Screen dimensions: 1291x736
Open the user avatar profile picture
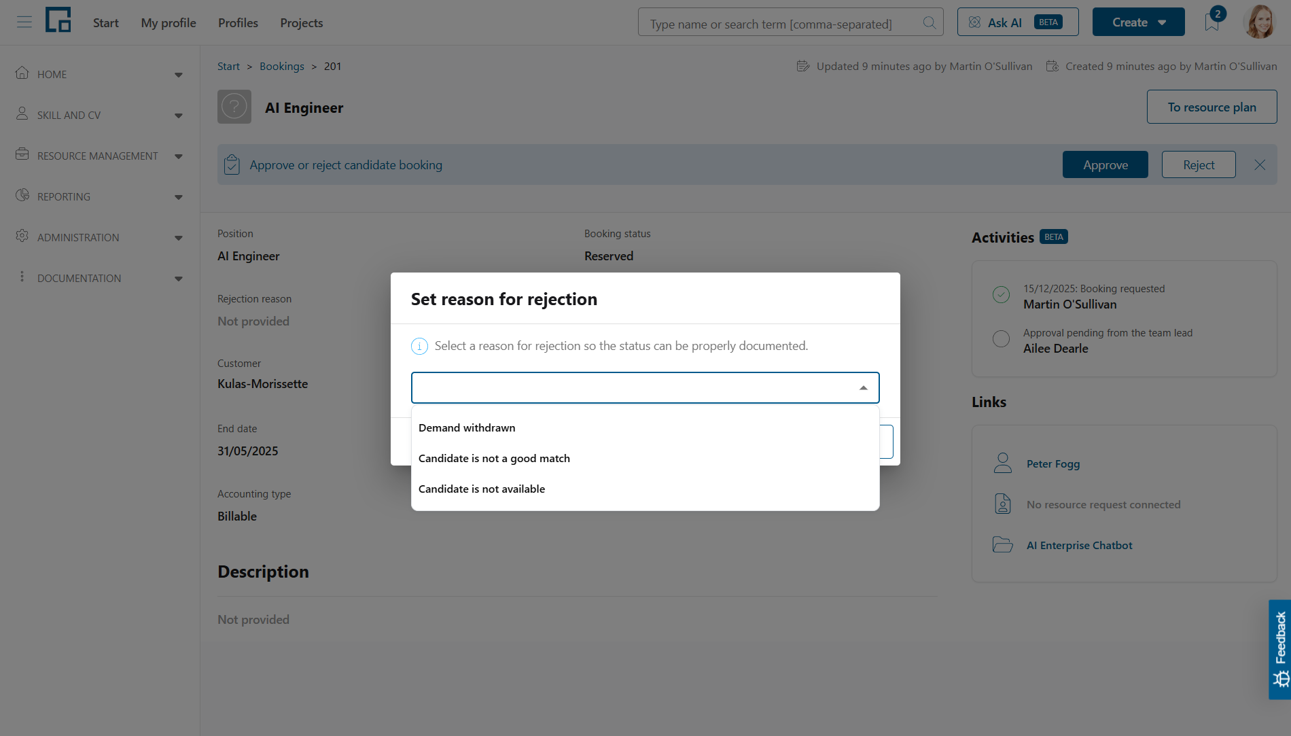tap(1260, 22)
